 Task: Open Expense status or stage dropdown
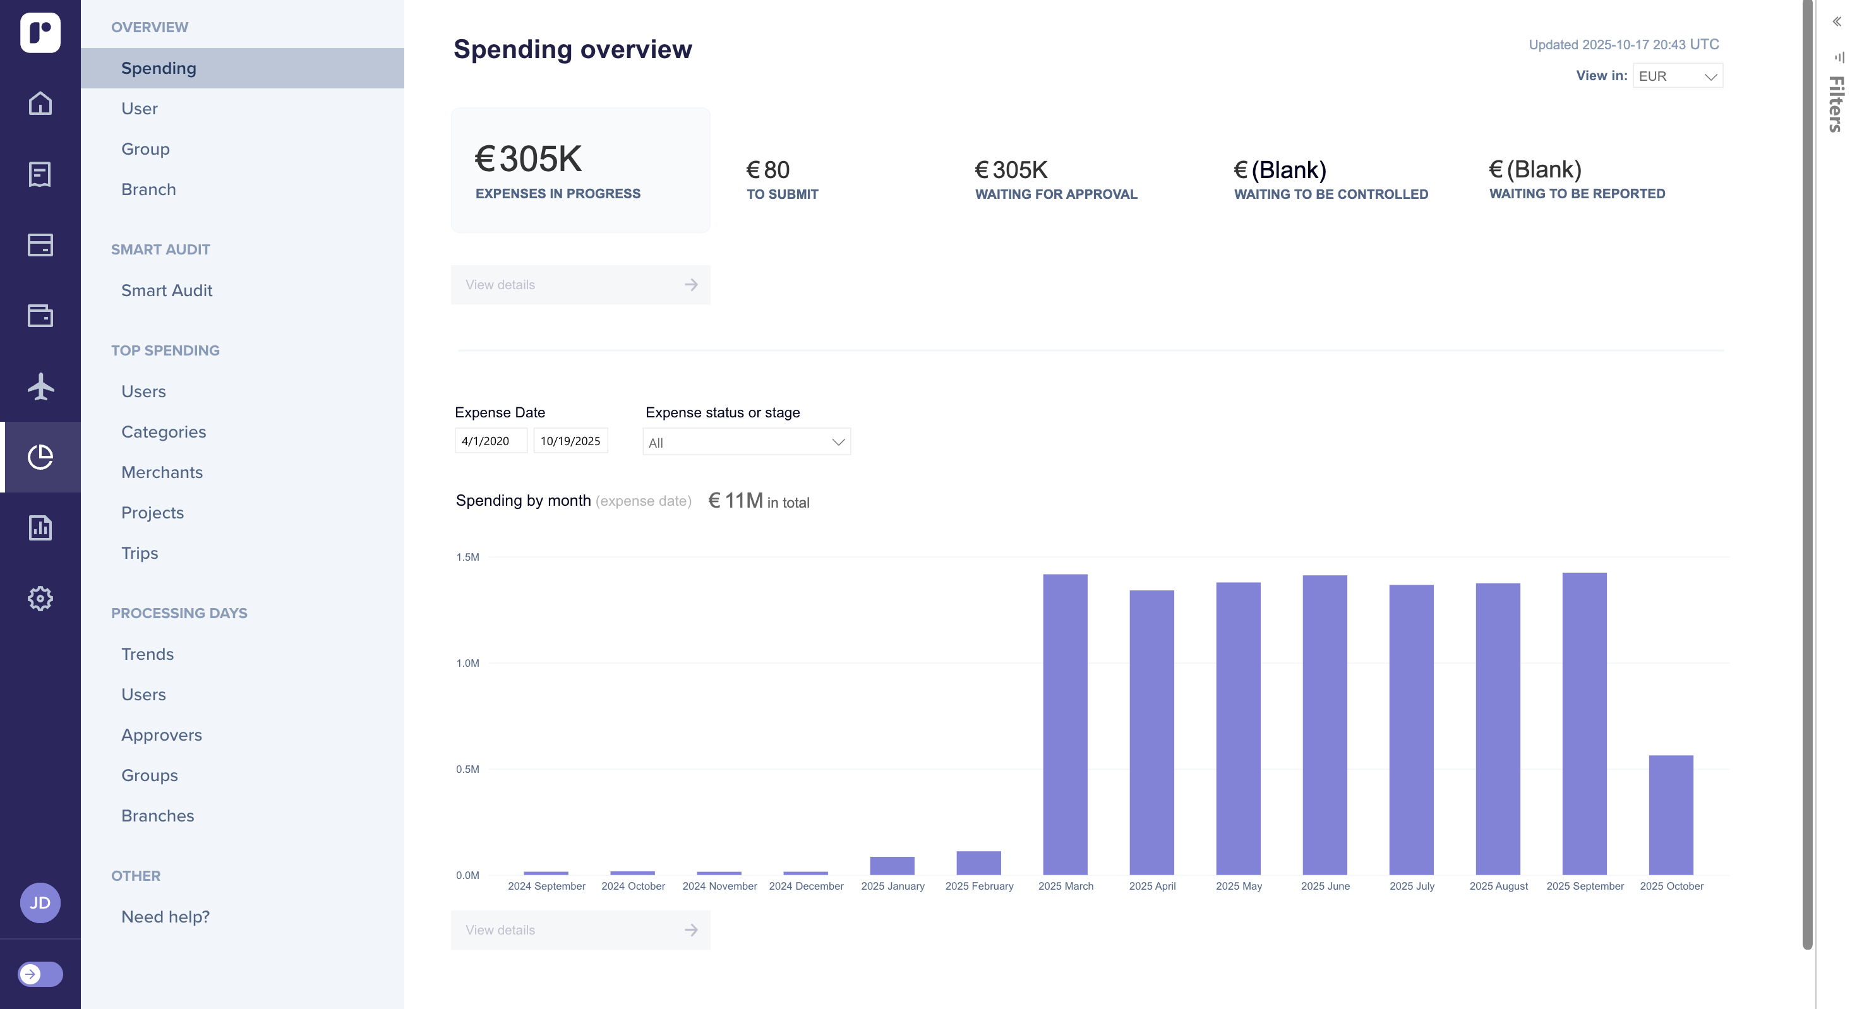[745, 442]
